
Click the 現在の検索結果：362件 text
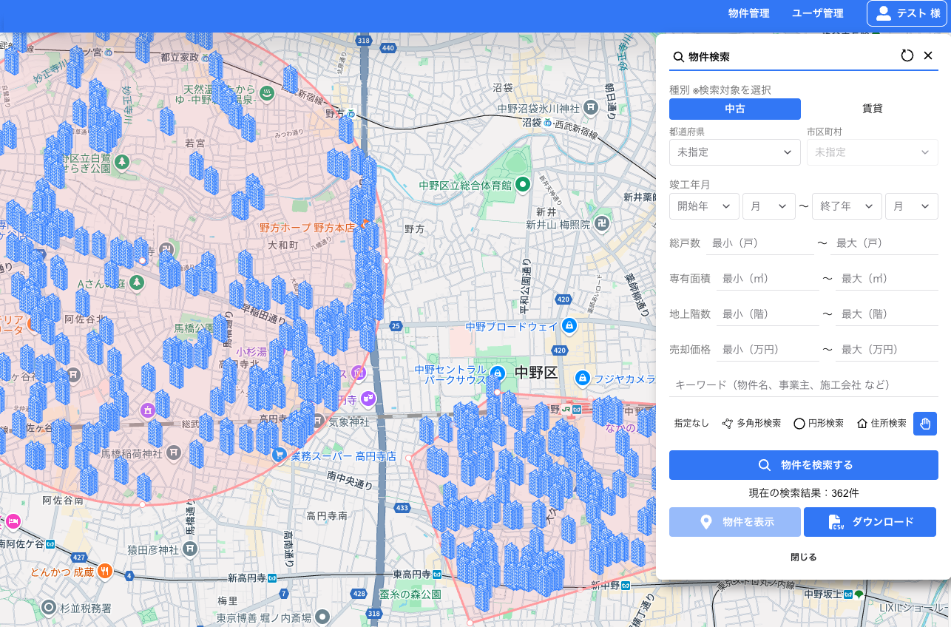[x=804, y=493]
